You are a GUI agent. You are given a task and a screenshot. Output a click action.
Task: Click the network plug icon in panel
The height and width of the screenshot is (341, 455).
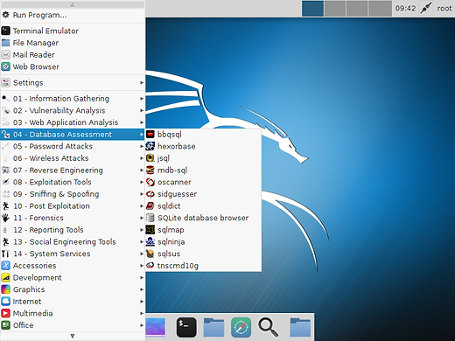tap(425, 9)
